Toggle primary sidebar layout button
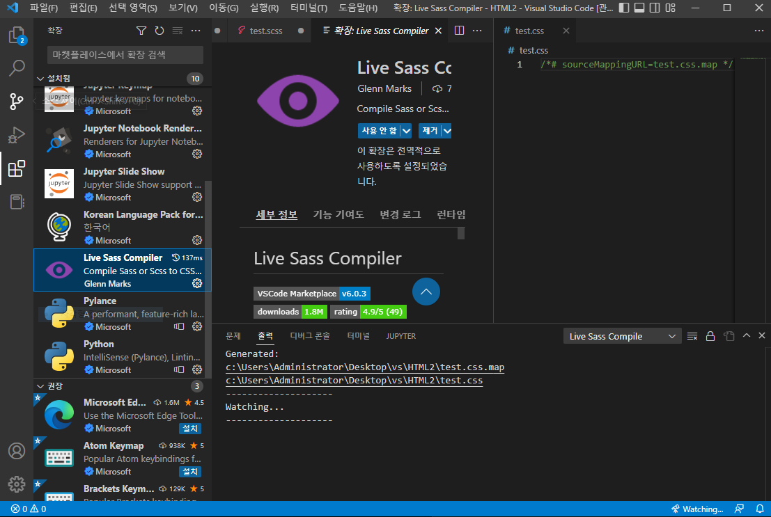771x517 pixels. 624,8
